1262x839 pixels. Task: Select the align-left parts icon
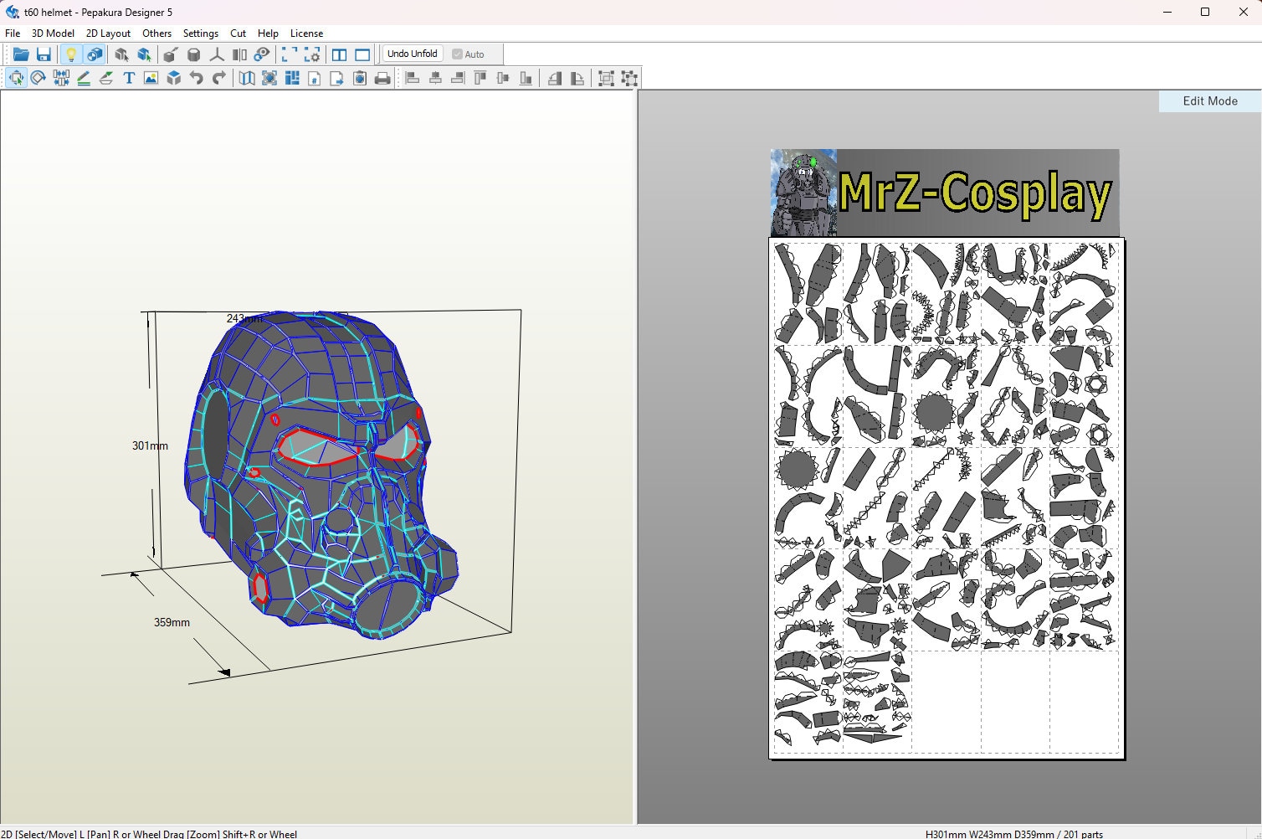(413, 78)
